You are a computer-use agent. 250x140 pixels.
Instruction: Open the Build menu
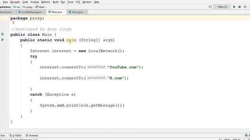tap(55, 2)
